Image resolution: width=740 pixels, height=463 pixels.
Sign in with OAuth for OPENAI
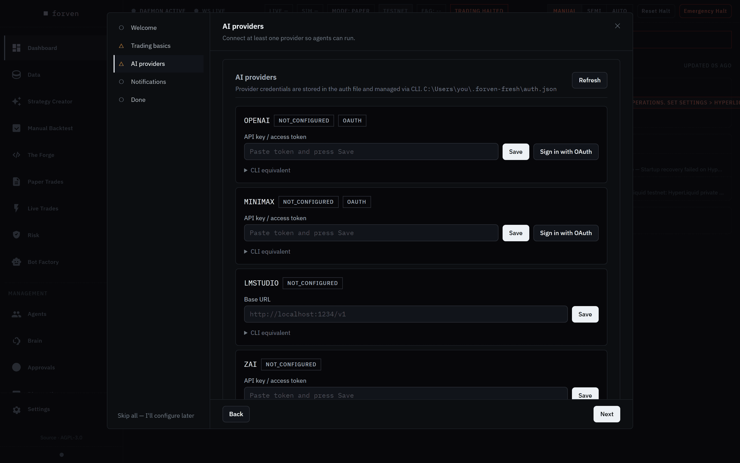[x=566, y=152]
